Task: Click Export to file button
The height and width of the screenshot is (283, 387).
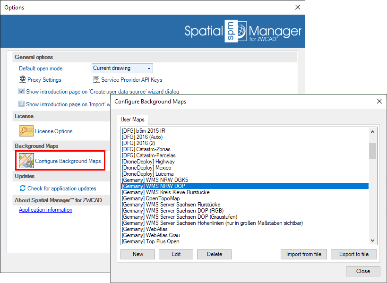Action: [353, 254]
